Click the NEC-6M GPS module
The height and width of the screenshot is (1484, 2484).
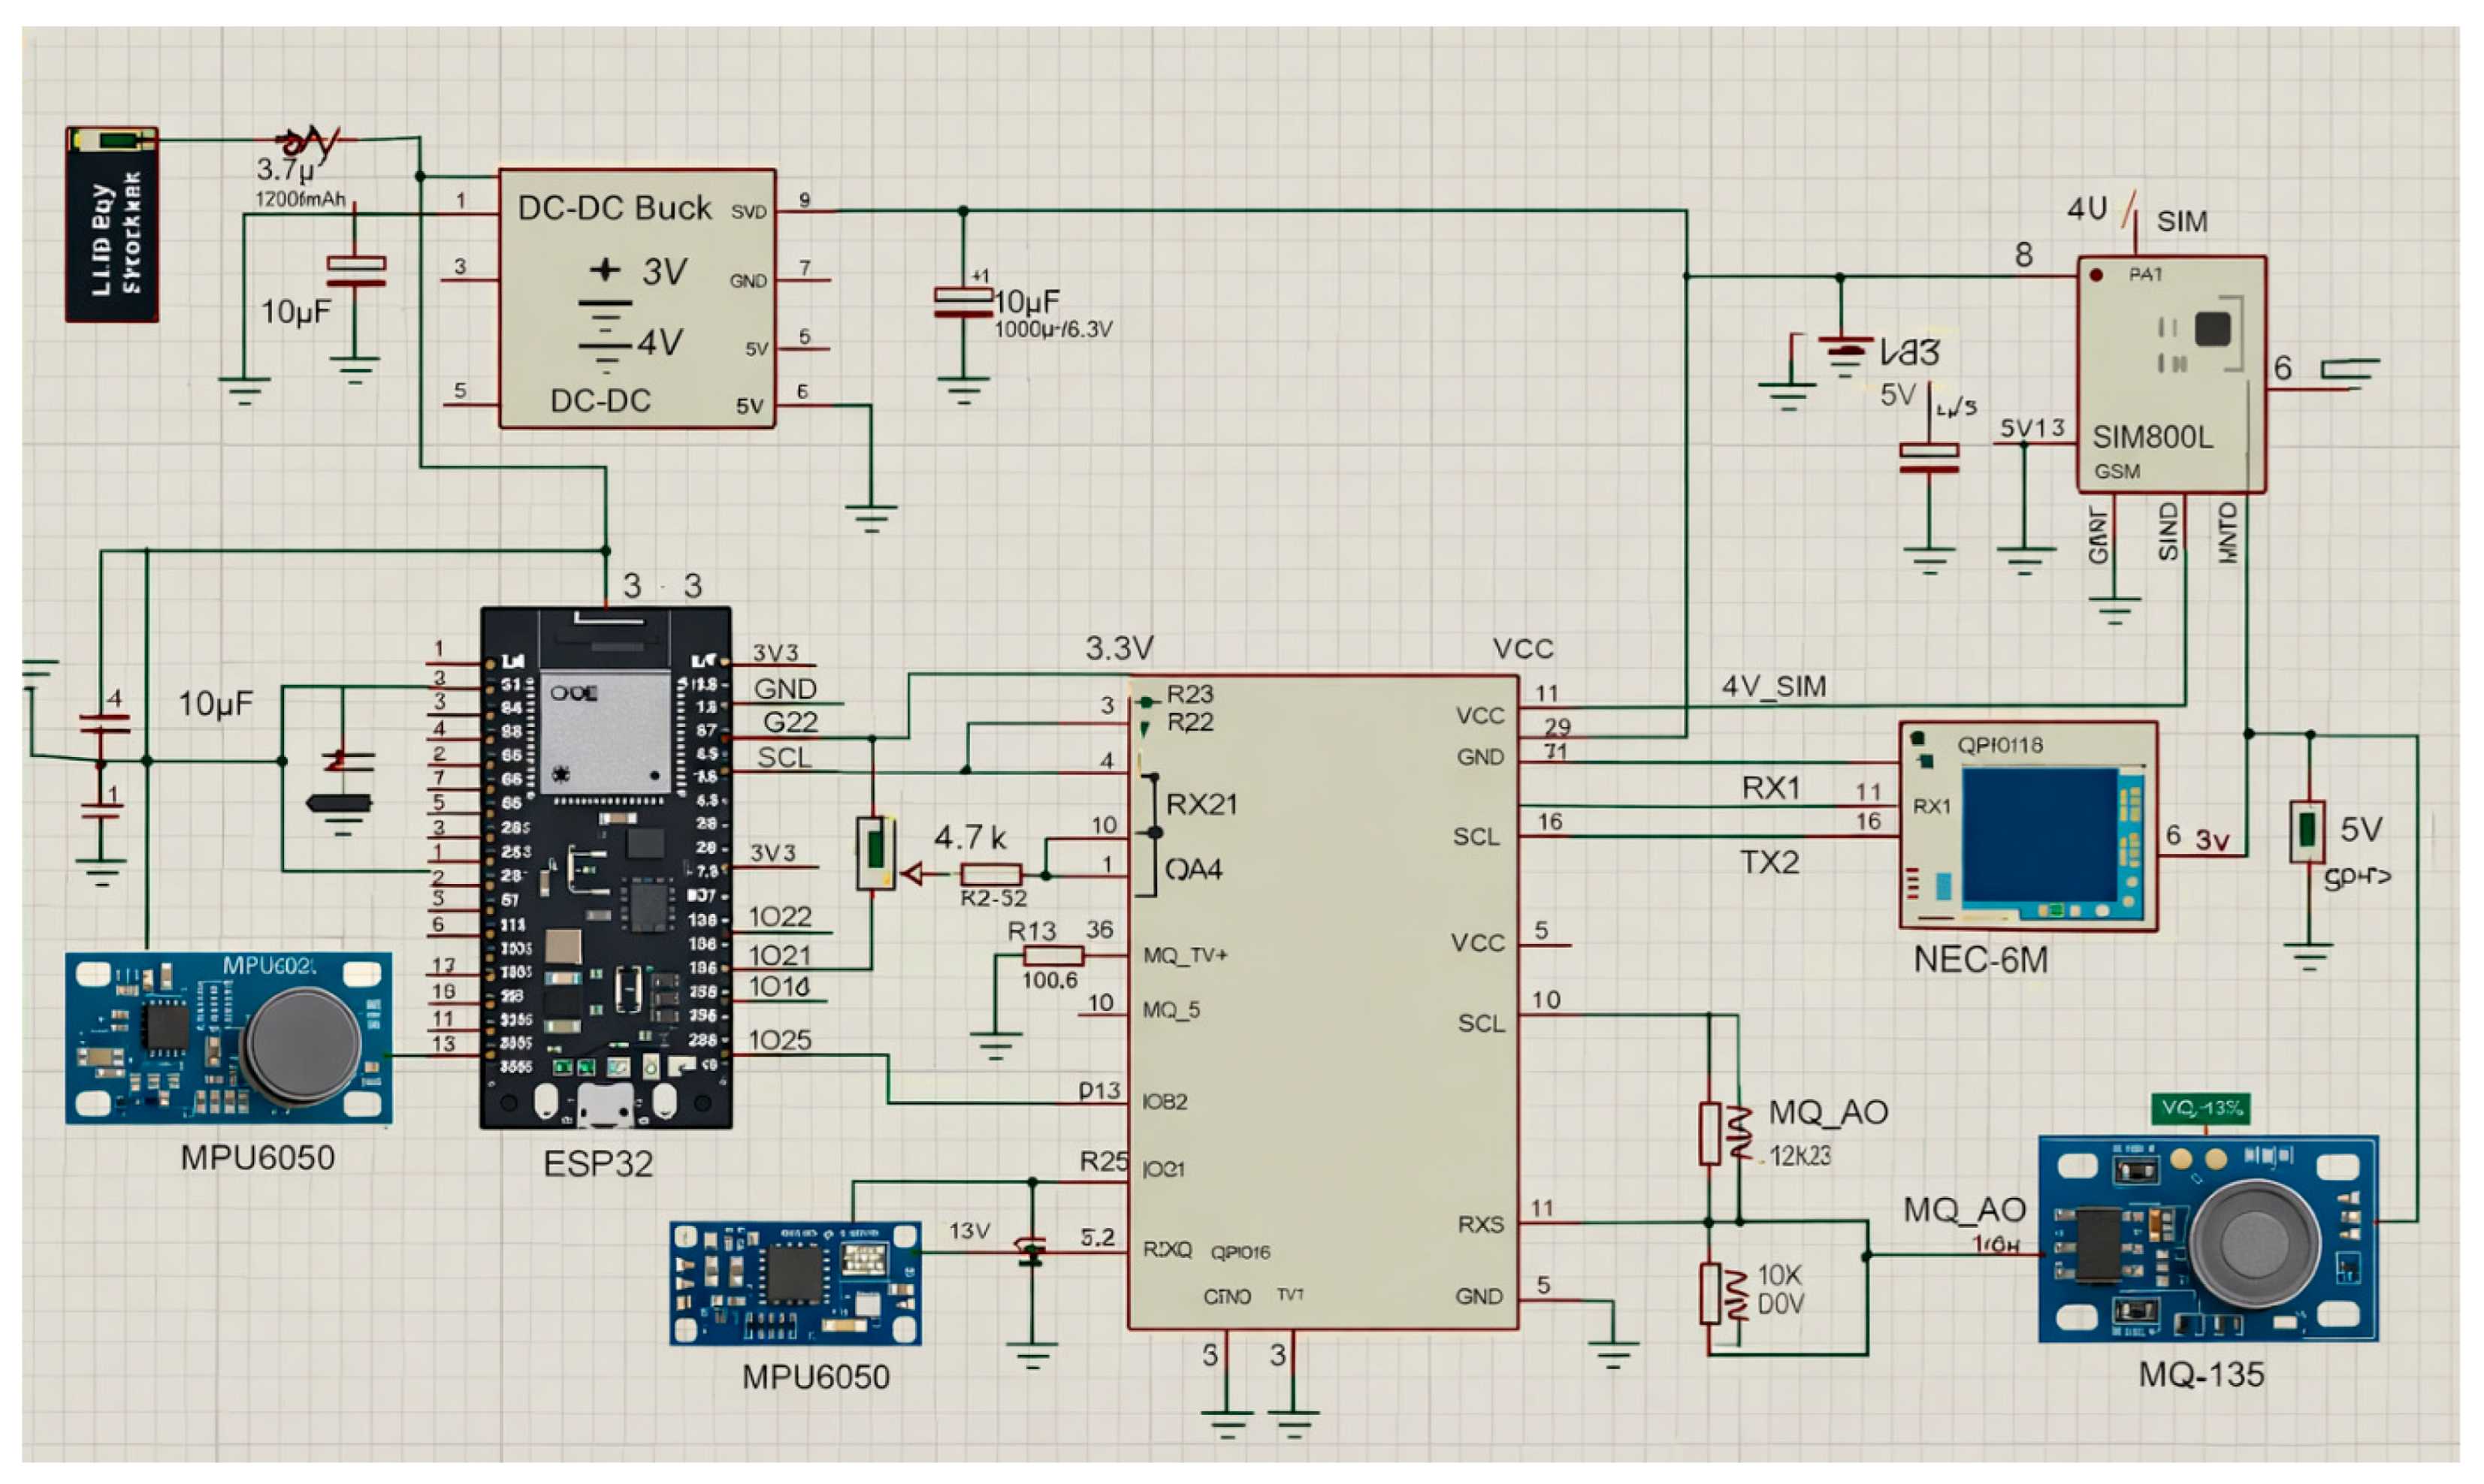[2027, 826]
